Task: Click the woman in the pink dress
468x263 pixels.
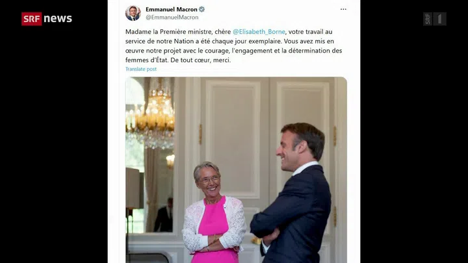Action: click(214, 212)
